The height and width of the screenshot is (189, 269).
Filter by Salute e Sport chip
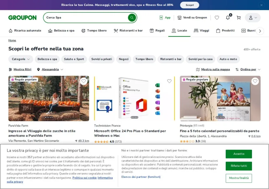(x=74, y=59)
